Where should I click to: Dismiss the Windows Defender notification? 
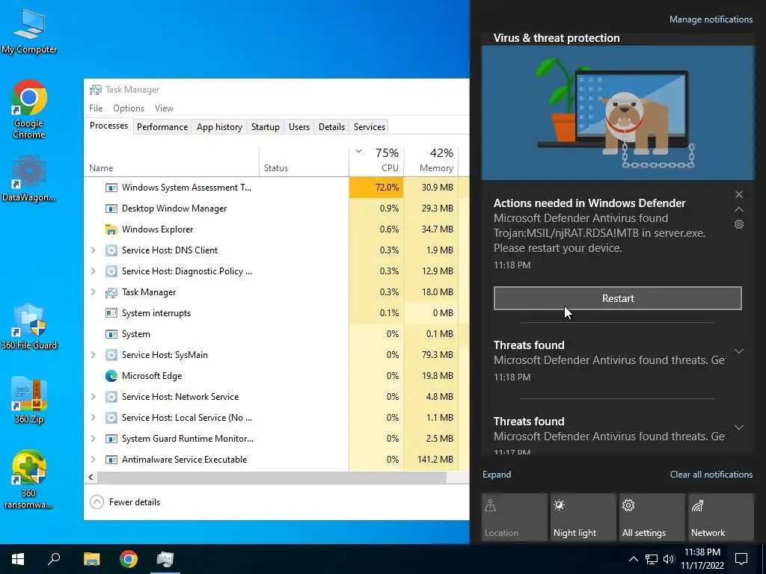[739, 194]
